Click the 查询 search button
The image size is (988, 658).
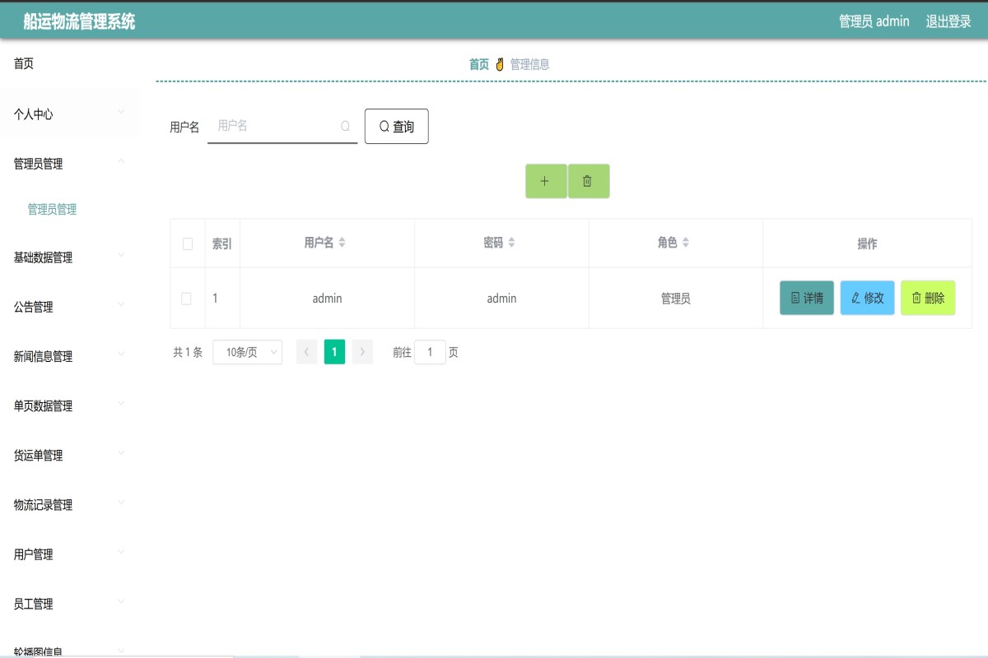pos(396,126)
